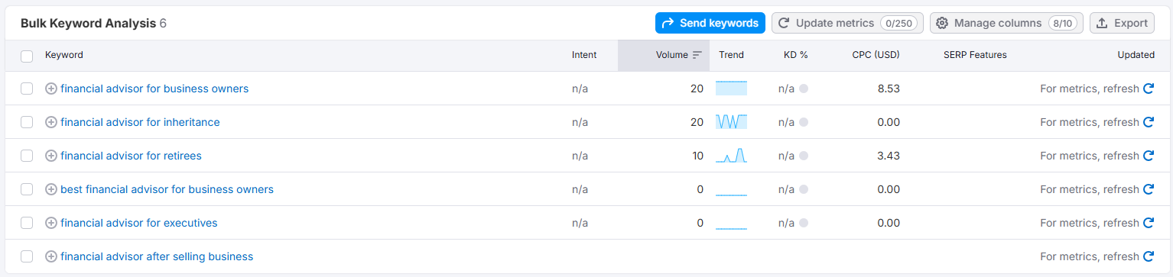Refresh metrics icon for financial advisor for executives row
Screen dimensions: 1173x277
click(x=1148, y=223)
